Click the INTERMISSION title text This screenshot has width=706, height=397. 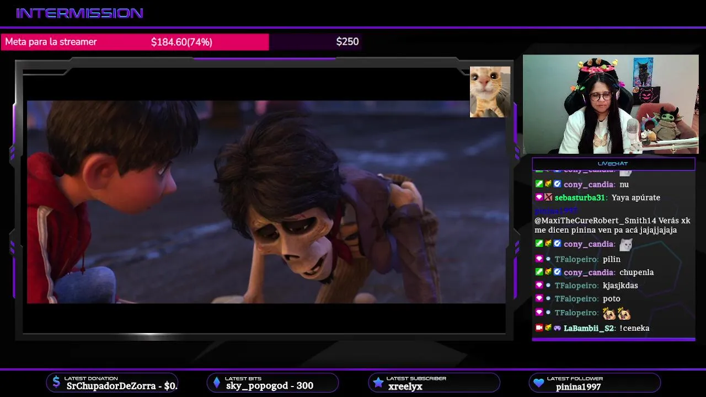[79, 13]
